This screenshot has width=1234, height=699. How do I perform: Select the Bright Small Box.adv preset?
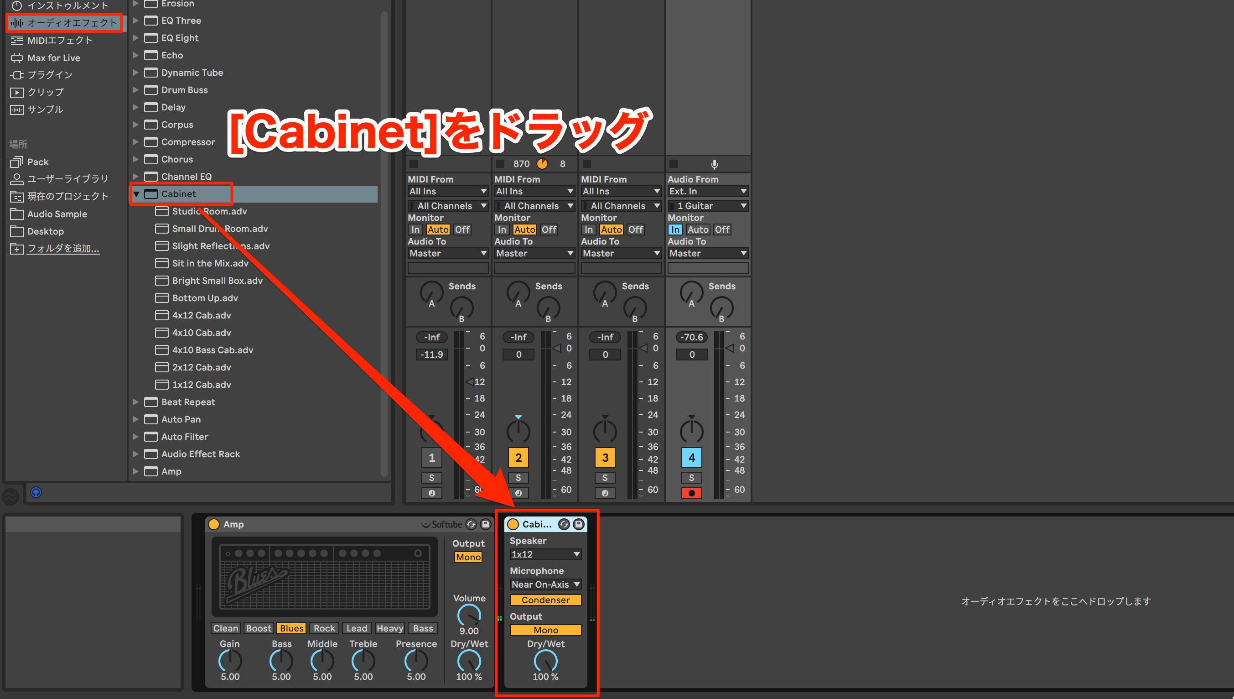(x=218, y=281)
